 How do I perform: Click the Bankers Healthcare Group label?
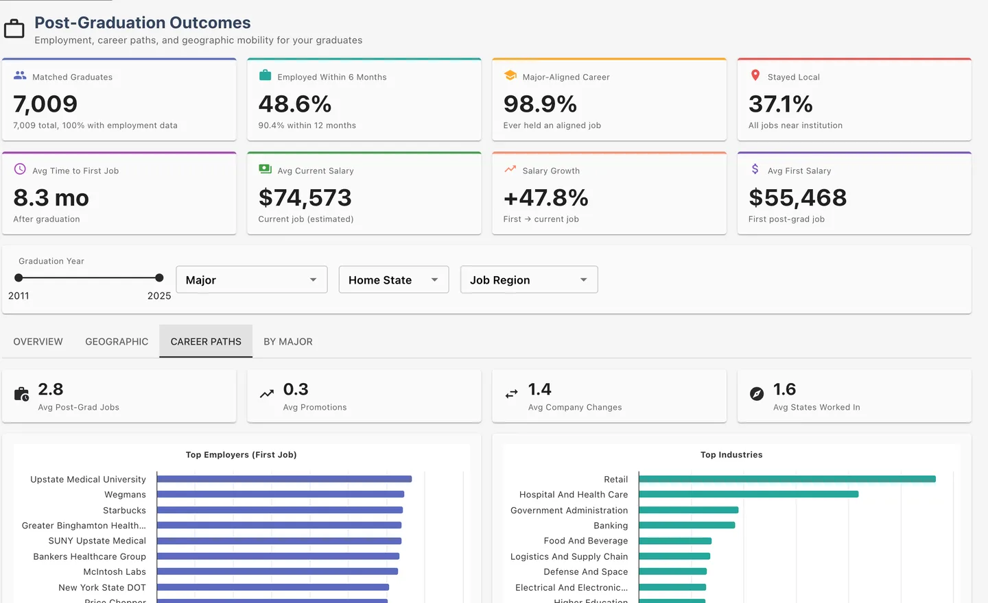[x=90, y=556]
